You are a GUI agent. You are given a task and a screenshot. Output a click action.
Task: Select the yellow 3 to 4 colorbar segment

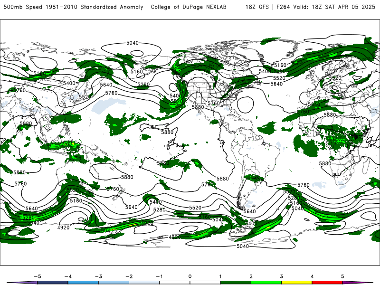pos(297,283)
